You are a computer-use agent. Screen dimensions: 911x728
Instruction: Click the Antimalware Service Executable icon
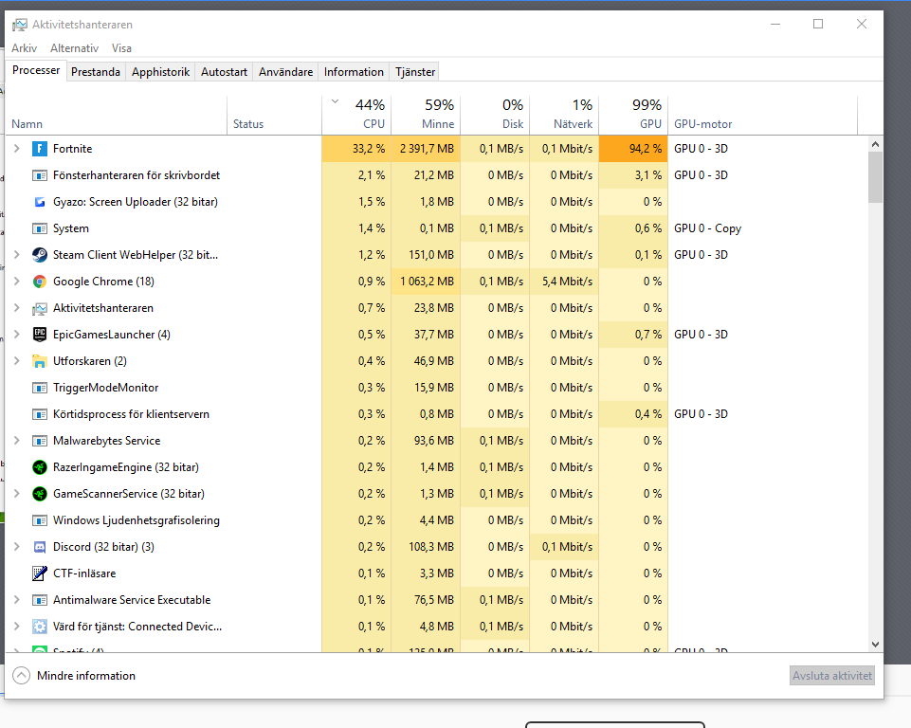pyautogui.click(x=40, y=600)
